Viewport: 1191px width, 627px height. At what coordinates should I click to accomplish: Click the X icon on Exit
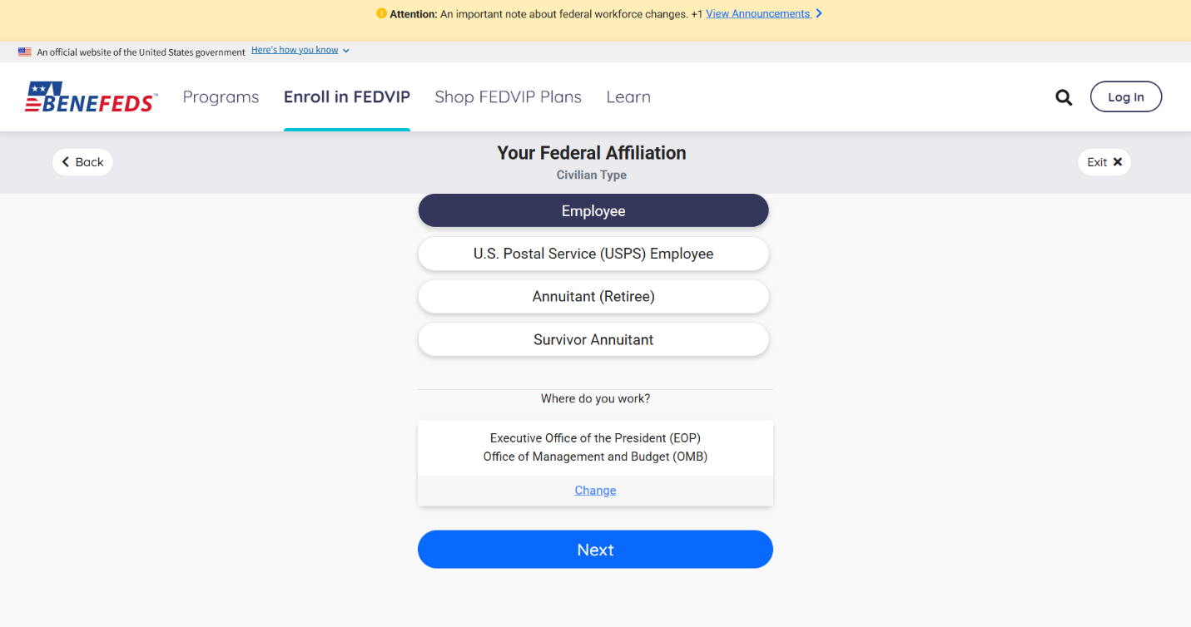pyautogui.click(x=1118, y=162)
